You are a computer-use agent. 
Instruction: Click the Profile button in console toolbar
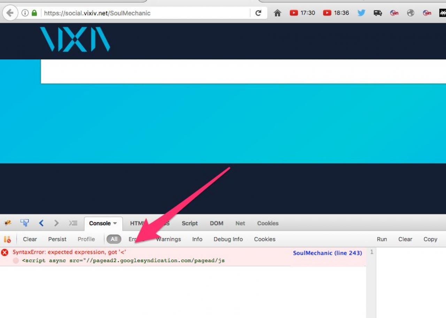(x=86, y=239)
